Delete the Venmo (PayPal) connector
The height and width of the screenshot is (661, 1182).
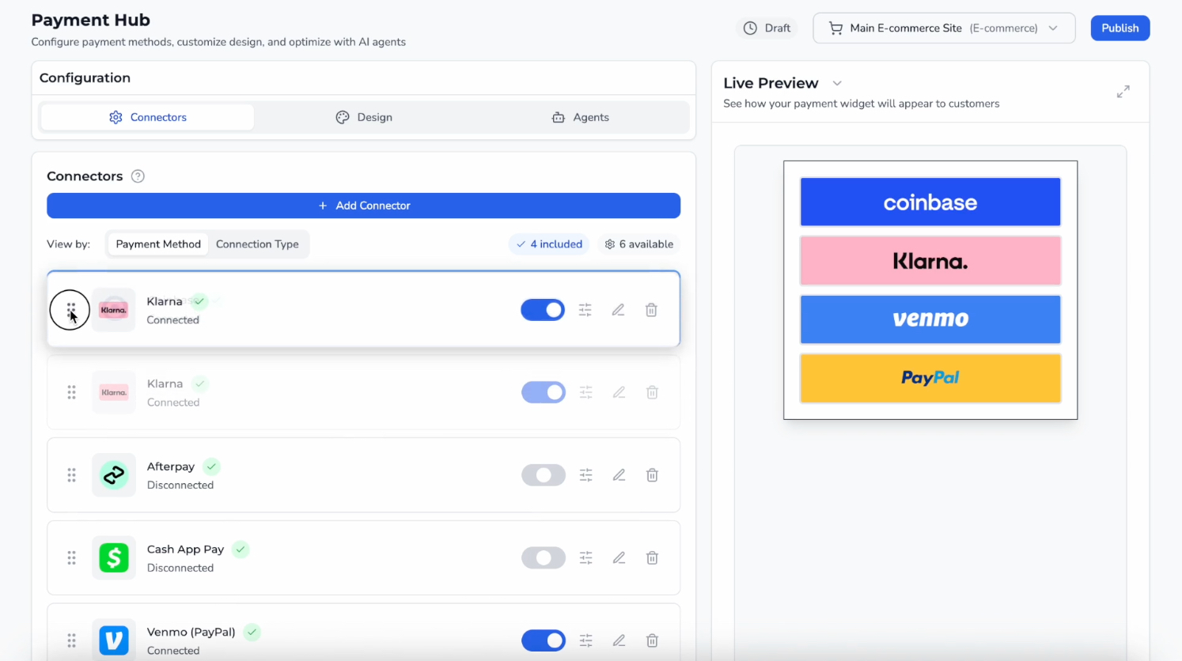[x=652, y=640]
